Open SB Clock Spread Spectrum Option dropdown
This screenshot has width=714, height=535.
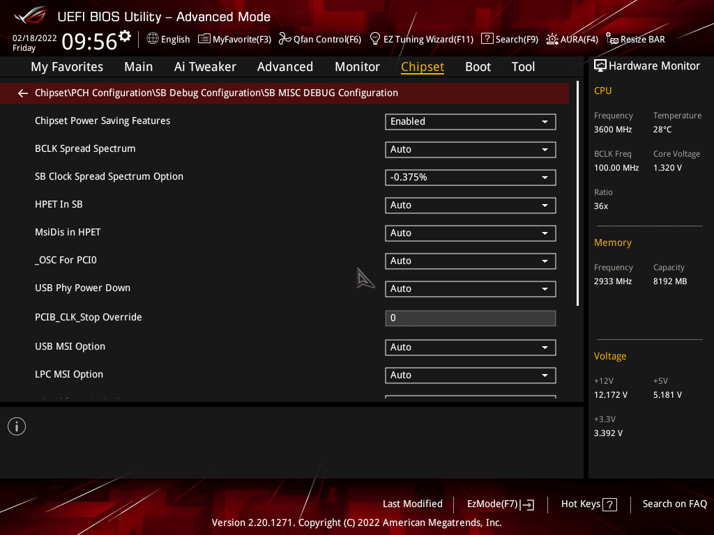click(471, 178)
